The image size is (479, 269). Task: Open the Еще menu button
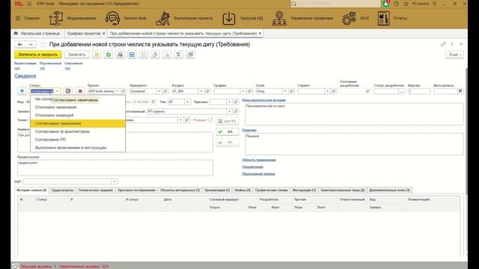[455, 55]
